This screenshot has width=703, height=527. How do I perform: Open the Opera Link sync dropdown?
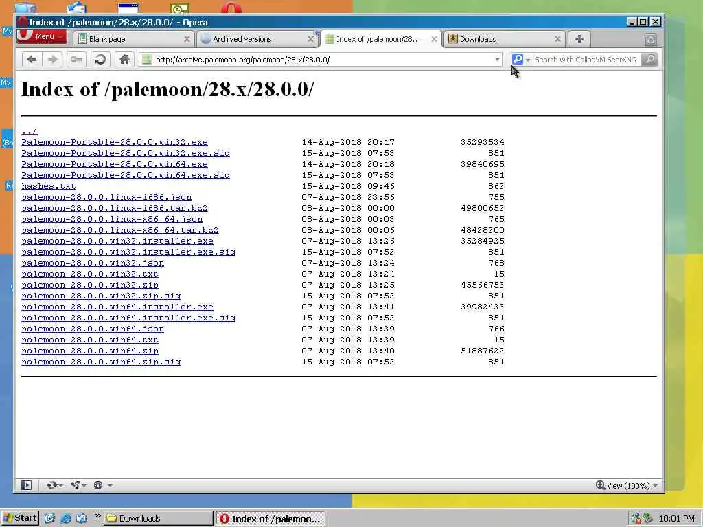tap(55, 485)
